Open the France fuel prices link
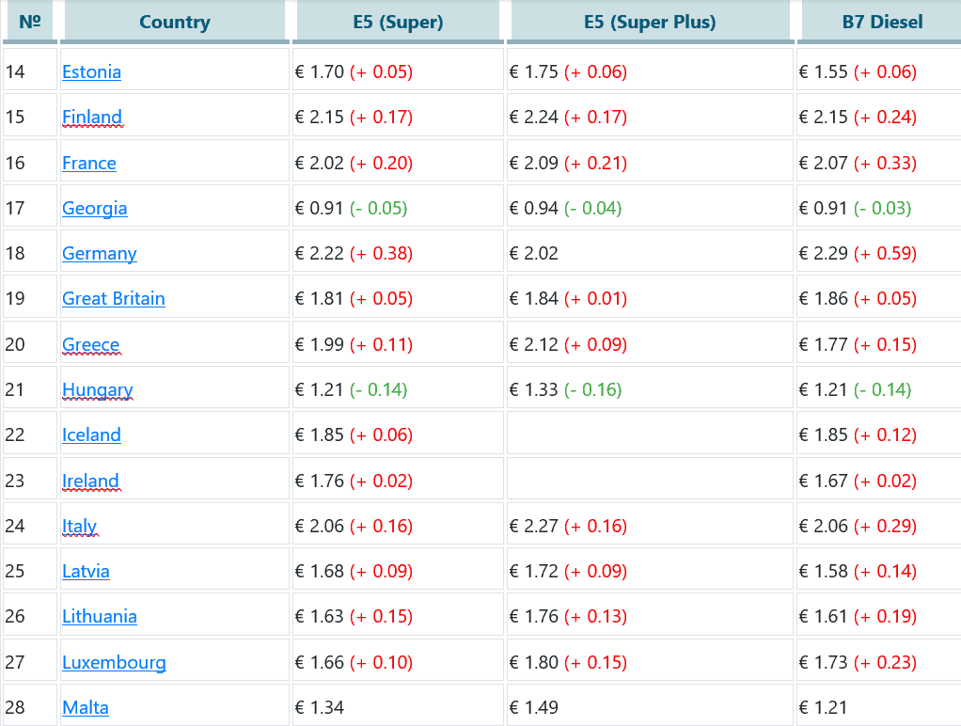The width and height of the screenshot is (961, 726). point(88,163)
